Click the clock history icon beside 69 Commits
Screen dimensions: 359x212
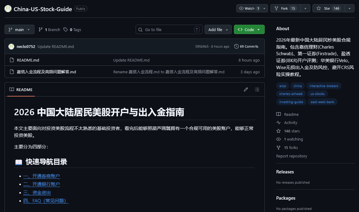(x=236, y=46)
